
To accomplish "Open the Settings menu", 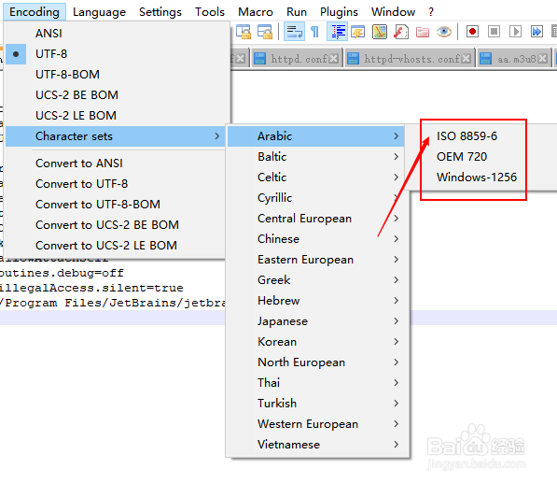I will click(x=160, y=12).
